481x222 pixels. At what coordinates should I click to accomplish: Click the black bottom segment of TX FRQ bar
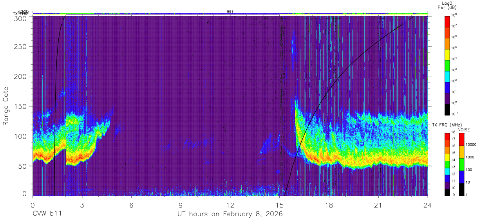point(448,192)
